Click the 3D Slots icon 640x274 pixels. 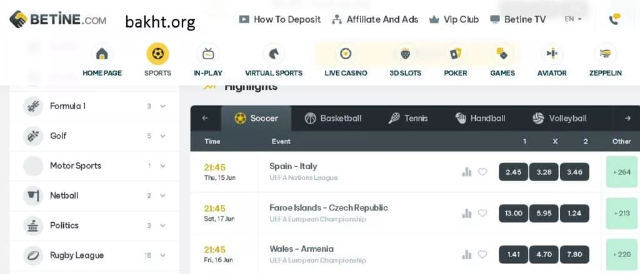405,54
